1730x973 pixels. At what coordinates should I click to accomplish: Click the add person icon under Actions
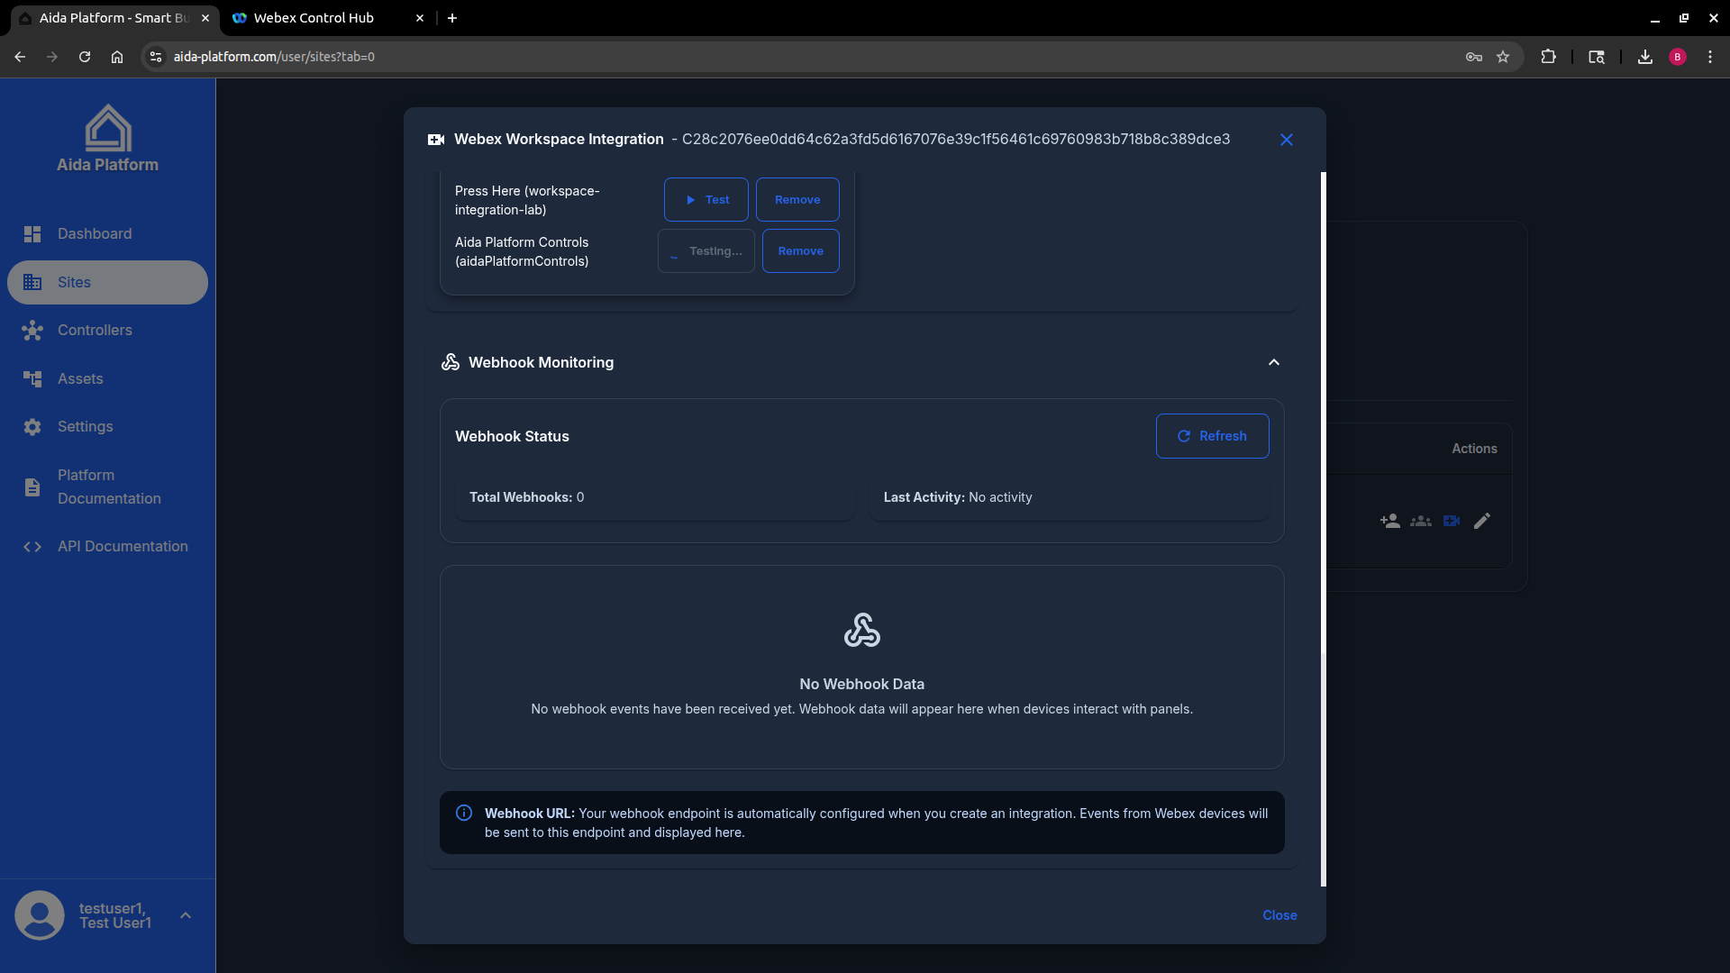1389,521
